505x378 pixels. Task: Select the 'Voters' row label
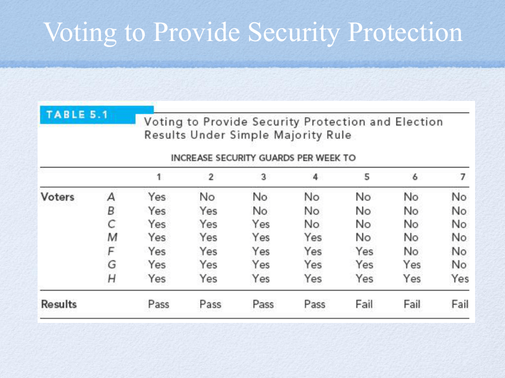pyautogui.click(x=58, y=197)
